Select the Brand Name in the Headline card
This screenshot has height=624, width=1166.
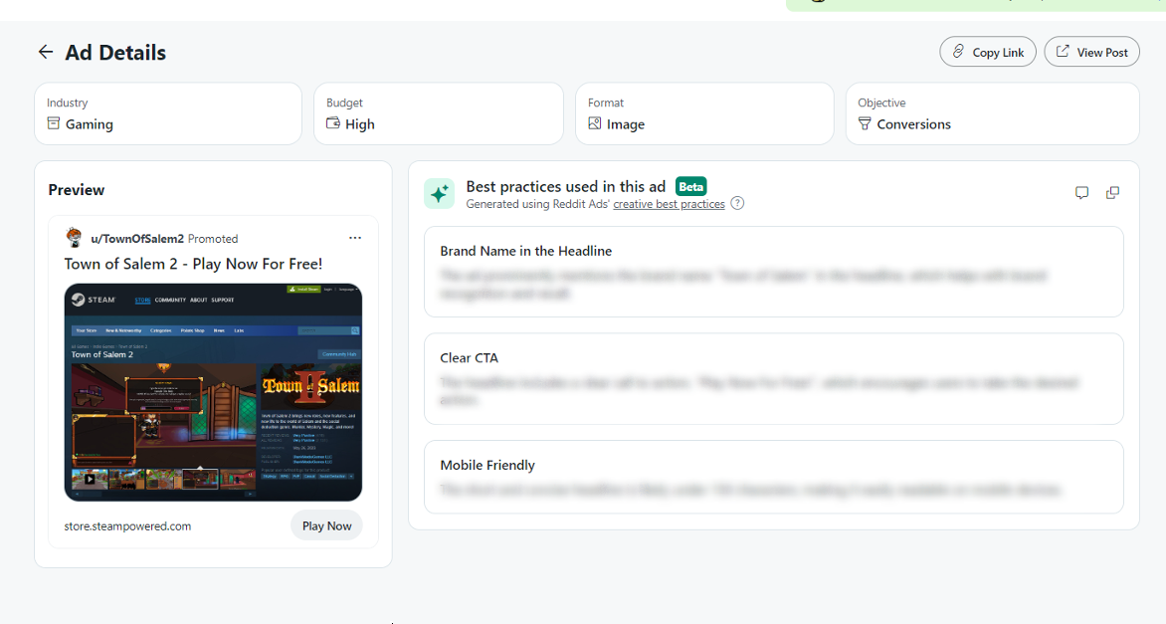tap(773, 272)
